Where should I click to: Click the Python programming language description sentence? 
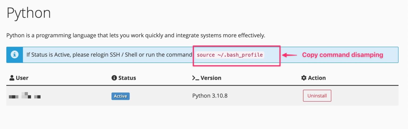[136, 35]
